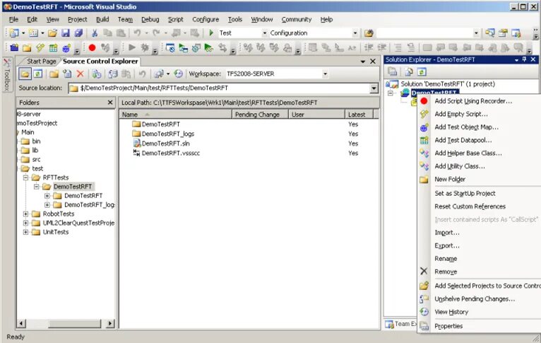Select DemoTestRFT_logs folder in file list
541x343 pixels.
(x=168, y=134)
